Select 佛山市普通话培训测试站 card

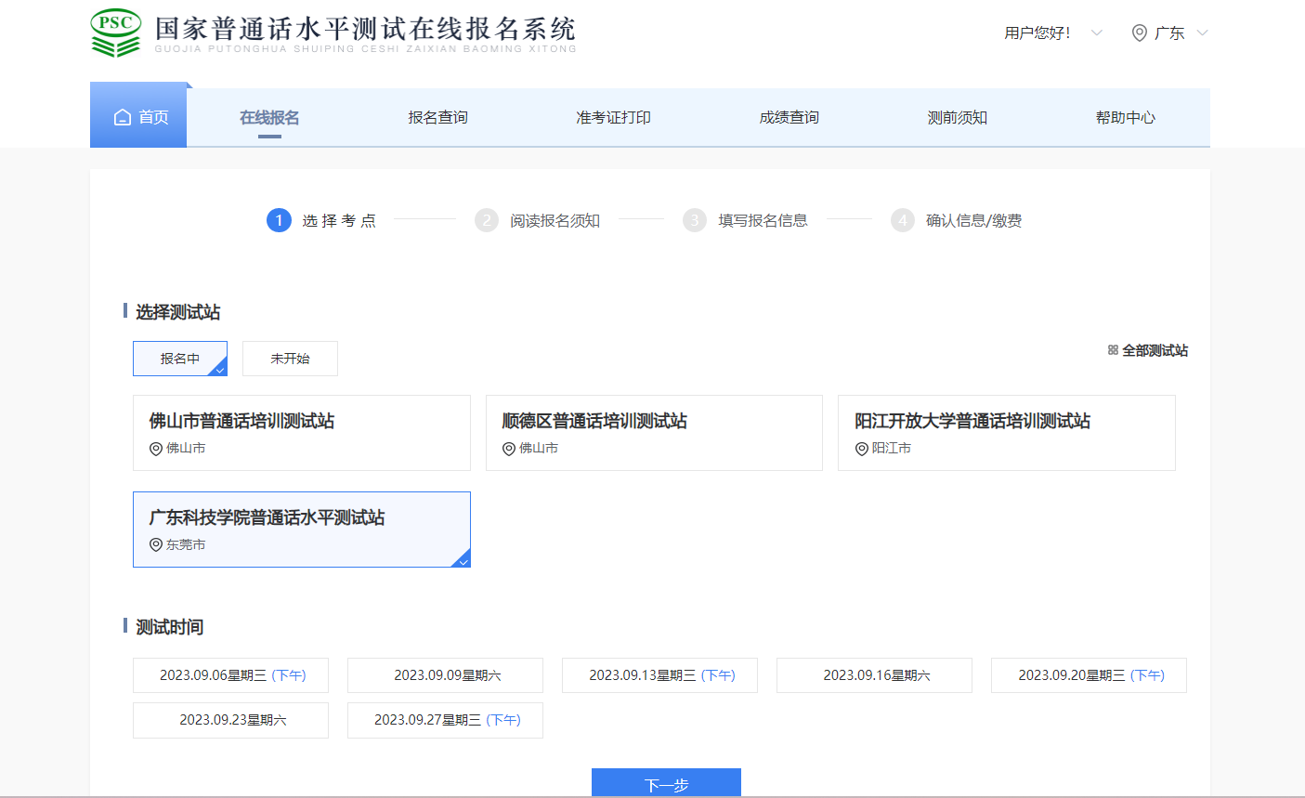pyautogui.click(x=302, y=433)
